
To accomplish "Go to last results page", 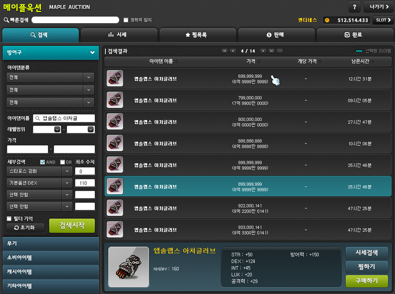I will click(x=271, y=51).
